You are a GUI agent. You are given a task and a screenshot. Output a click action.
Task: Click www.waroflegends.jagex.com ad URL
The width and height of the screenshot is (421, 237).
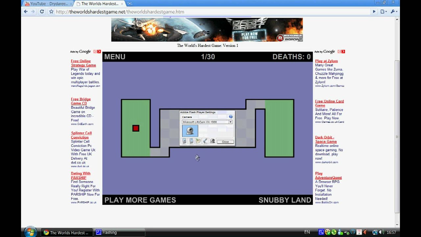pyautogui.click(x=86, y=86)
